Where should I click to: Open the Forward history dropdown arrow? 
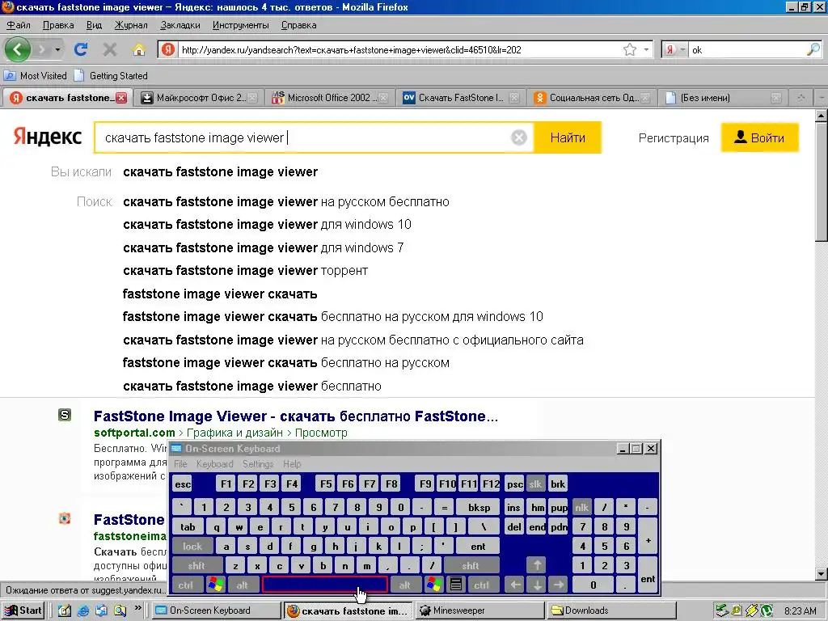[57, 49]
